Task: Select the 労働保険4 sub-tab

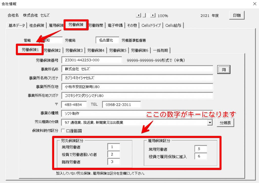Action: coord(96,50)
